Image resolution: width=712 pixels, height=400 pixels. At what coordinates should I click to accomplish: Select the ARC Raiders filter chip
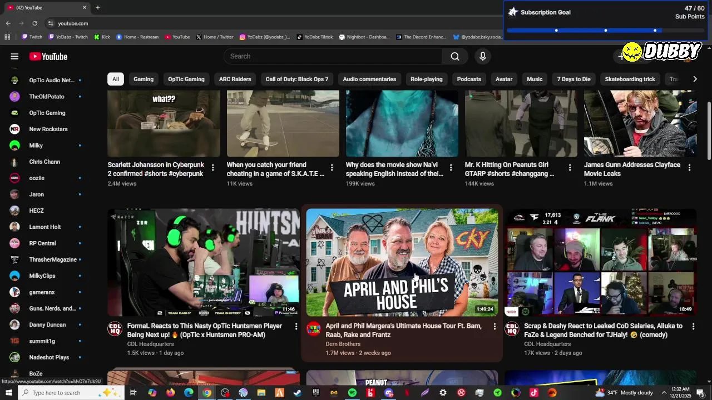[x=235, y=79]
